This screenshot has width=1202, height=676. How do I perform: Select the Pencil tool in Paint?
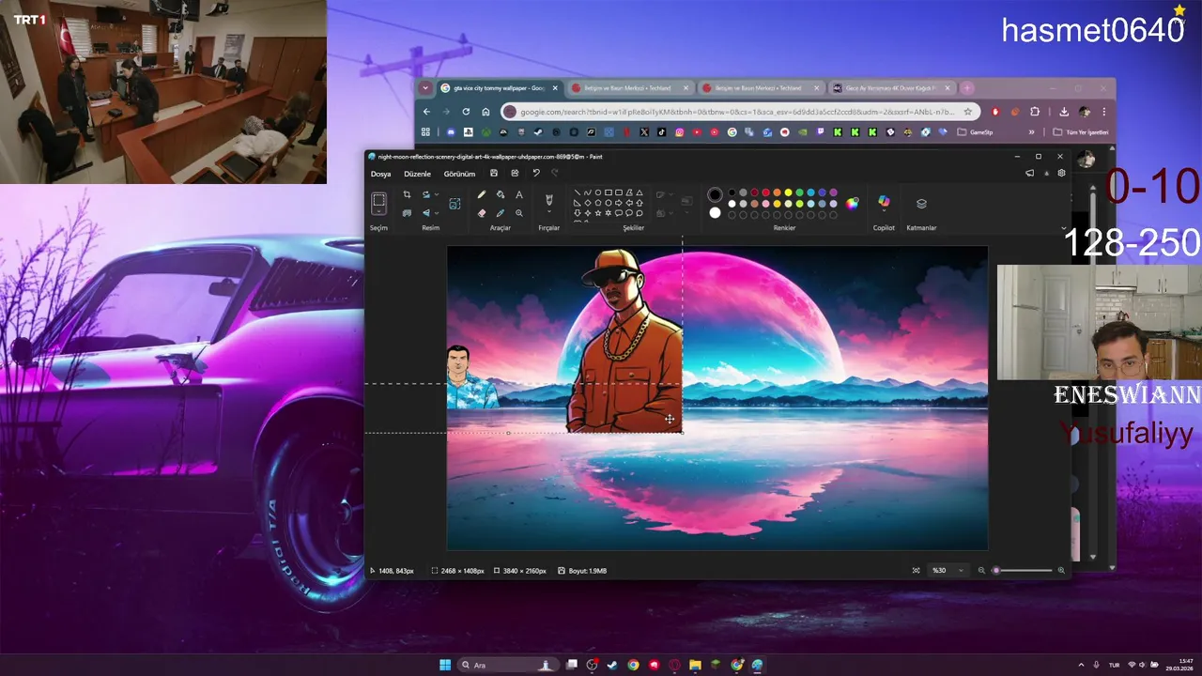(482, 194)
